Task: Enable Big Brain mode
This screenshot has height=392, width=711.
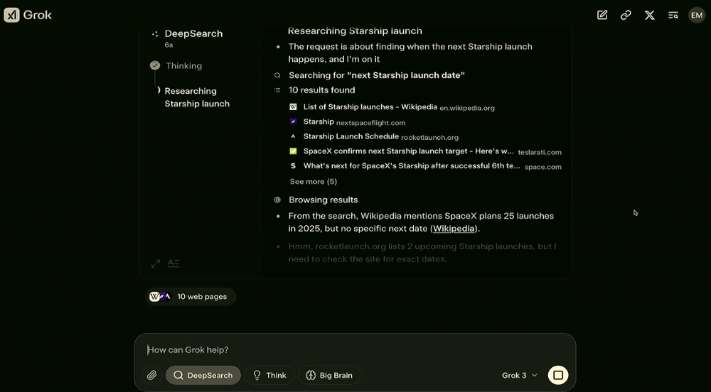Action: (x=329, y=375)
